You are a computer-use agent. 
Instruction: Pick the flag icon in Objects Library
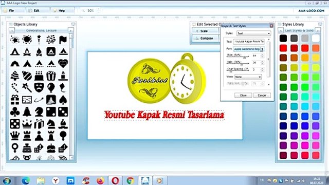click(x=63, y=40)
